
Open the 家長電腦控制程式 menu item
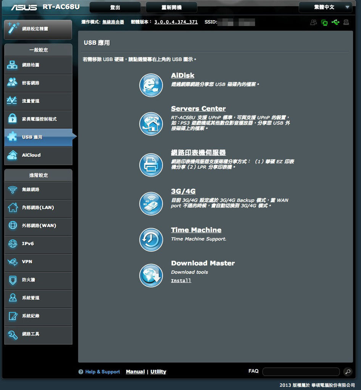pyautogui.click(x=39, y=119)
